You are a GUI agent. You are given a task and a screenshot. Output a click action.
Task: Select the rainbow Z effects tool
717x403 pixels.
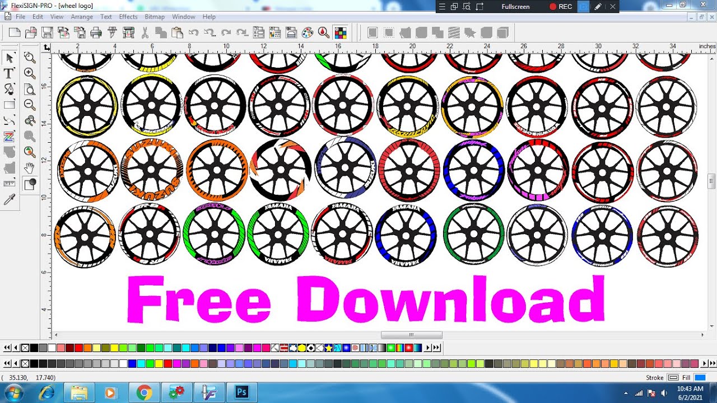(x=10, y=136)
